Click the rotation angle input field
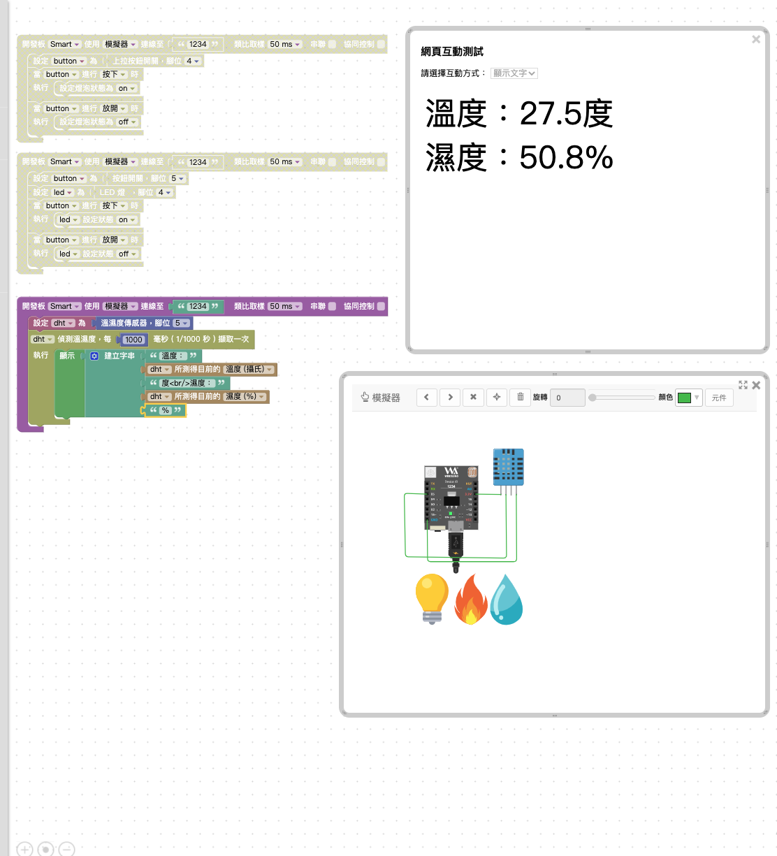This screenshot has height=856, width=777. coord(567,398)
